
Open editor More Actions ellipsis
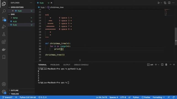pos(173,3)
